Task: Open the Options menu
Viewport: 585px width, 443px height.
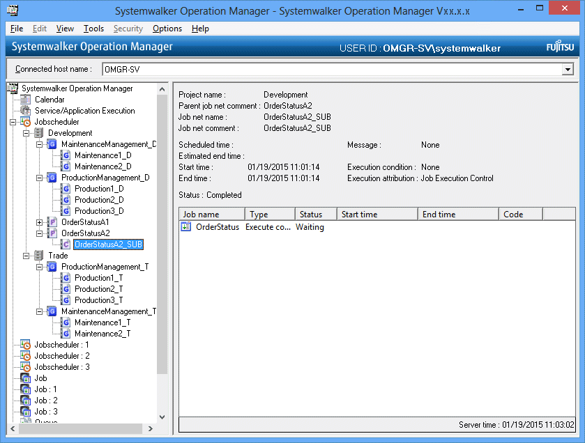Action: (x=167, y=29)
